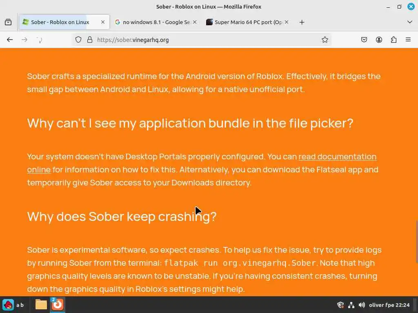Follow the 'read documentation online' link

click(337, 156)
